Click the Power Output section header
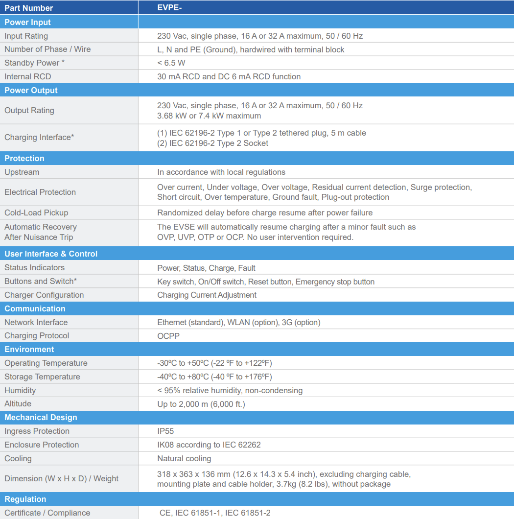This screenshot has height=519, width=514. pyautogui.click(x=31, y=90)
